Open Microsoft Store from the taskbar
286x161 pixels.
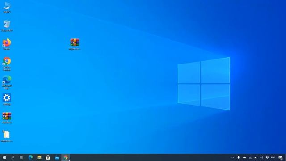tap(48, 157)
